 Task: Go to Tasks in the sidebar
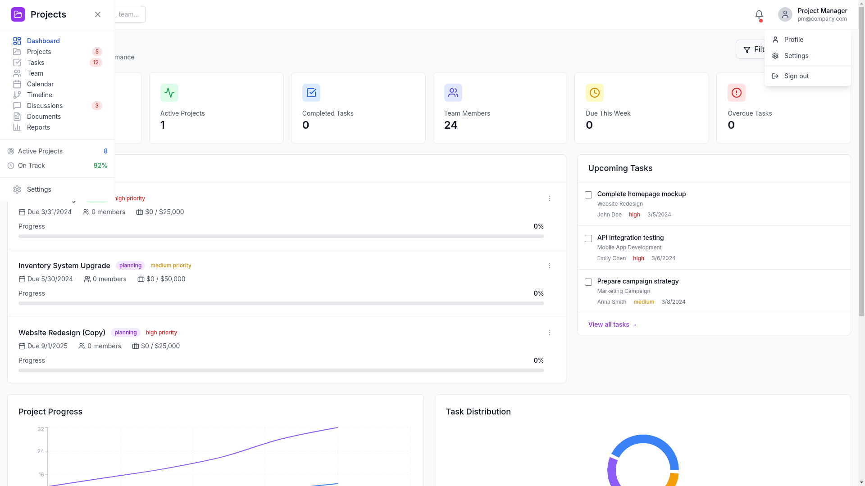pos(58,63)
